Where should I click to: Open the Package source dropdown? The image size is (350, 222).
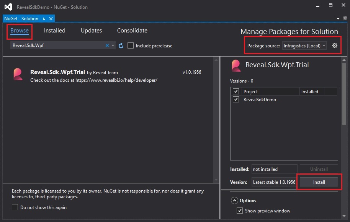(304, 45)
